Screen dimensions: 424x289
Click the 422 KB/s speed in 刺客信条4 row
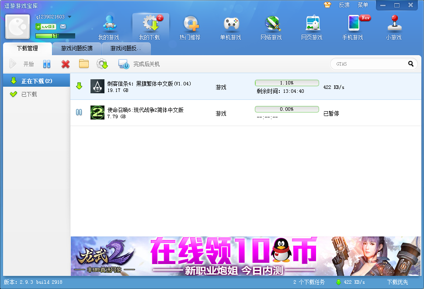334,87
